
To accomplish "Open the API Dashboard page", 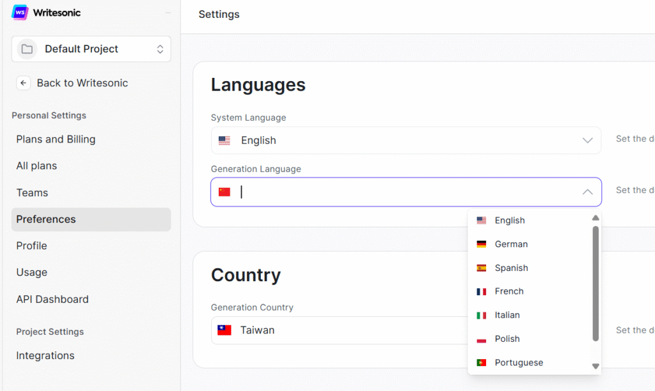I will 52,299.
